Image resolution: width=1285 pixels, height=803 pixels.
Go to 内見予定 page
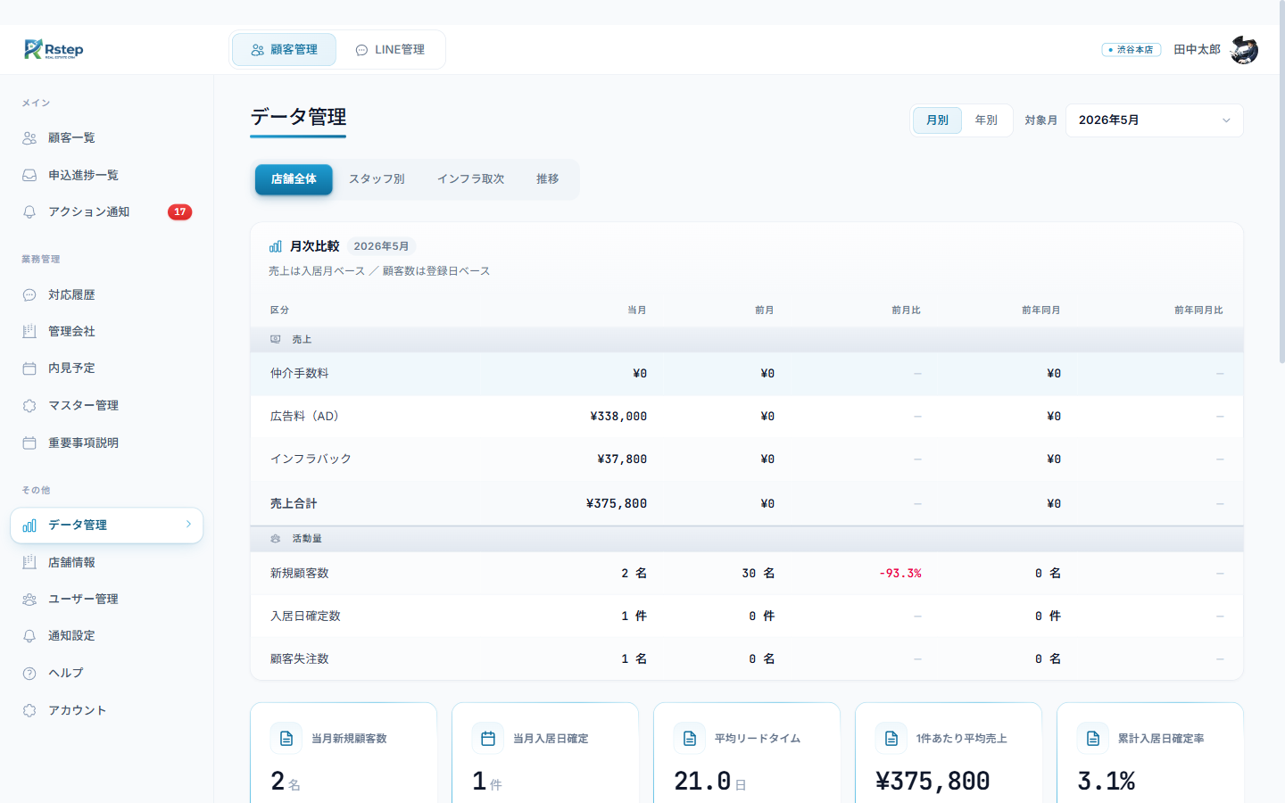[x=106, y=368]
